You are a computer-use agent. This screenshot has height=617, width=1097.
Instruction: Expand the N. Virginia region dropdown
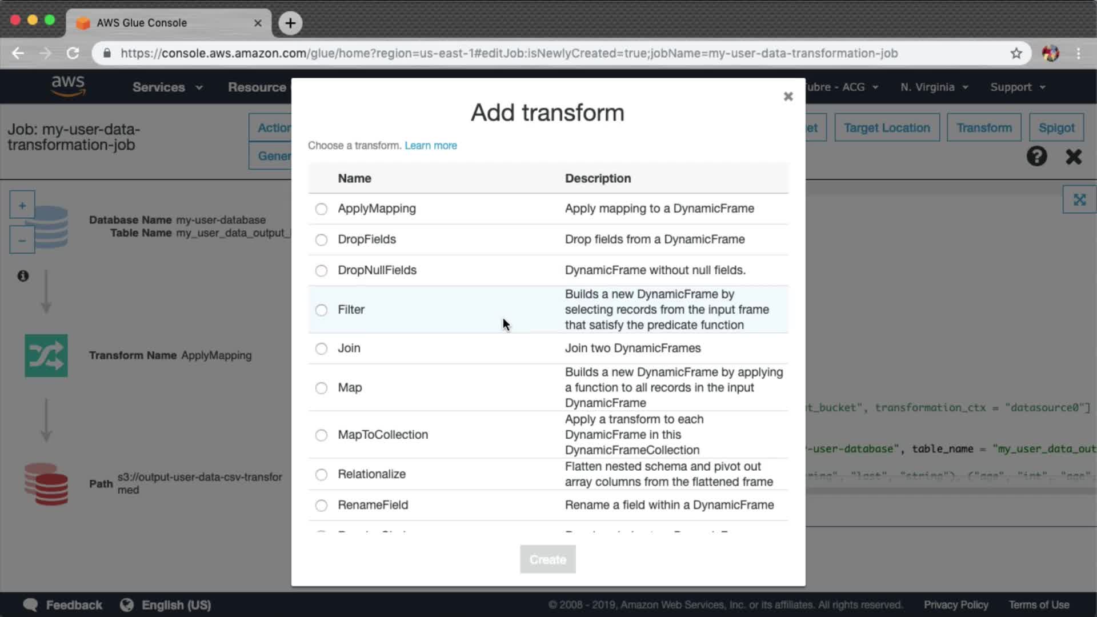[934, 87]
